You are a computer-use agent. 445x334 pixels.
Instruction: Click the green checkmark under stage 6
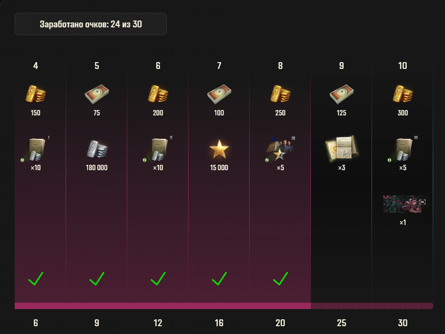point(158,278)
